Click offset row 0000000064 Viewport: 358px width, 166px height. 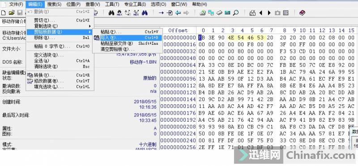[x=178, y=65]
